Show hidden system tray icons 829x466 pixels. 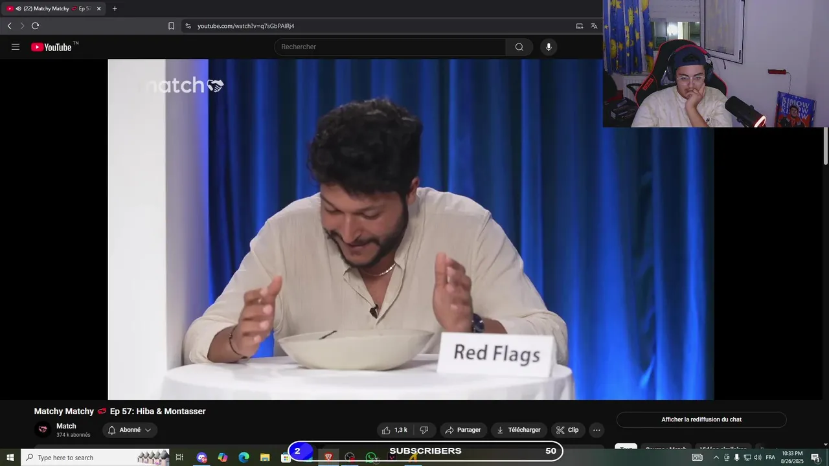point(716,458)
